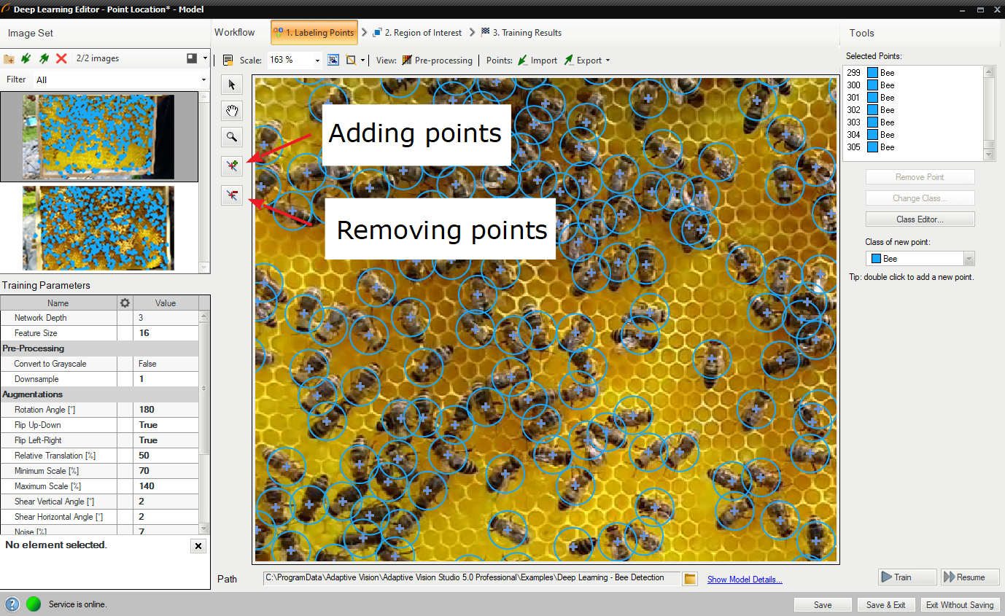Select the second bee image thumbnail
This screenshot has width=1005, height=616.
[98, 227]
